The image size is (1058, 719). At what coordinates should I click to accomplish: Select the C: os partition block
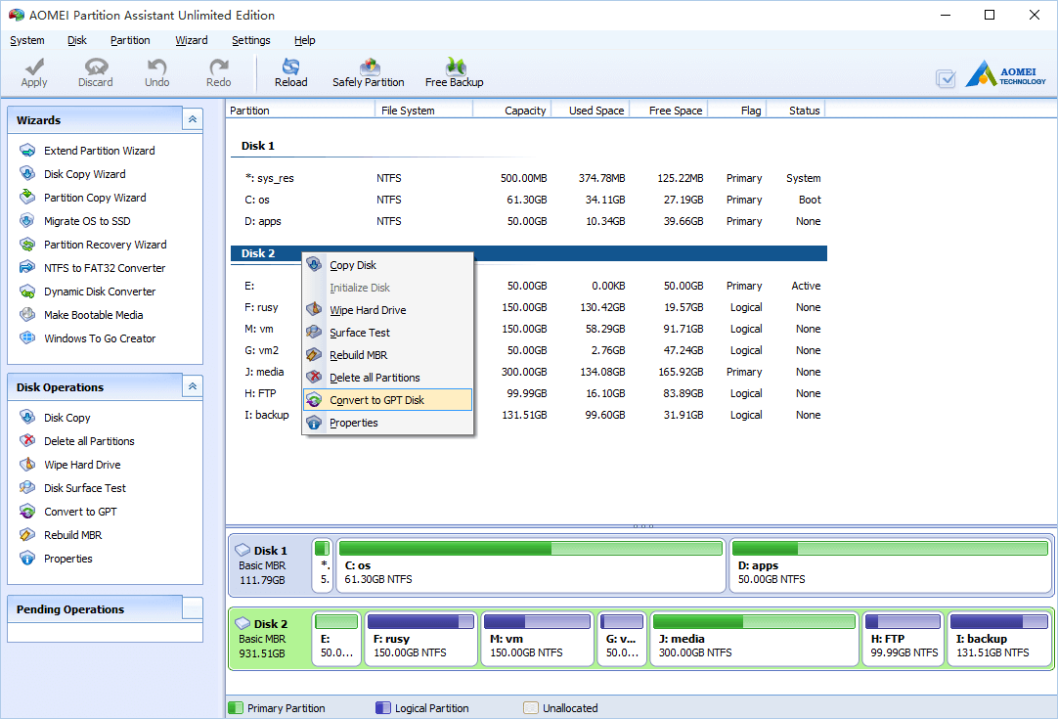pos(531,565)
